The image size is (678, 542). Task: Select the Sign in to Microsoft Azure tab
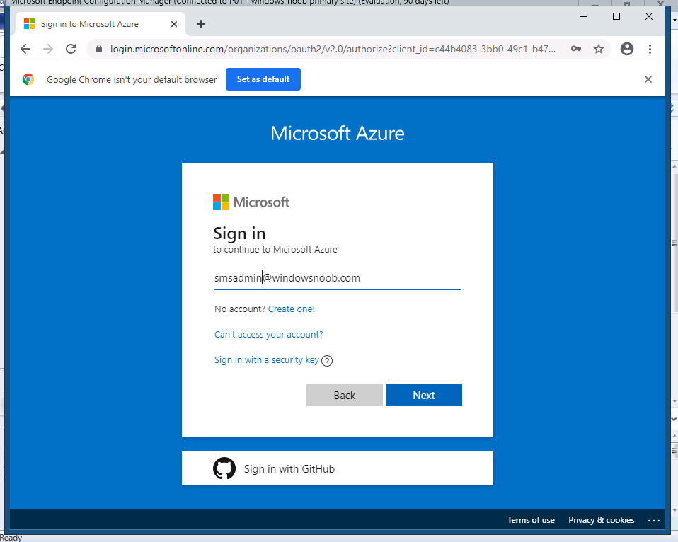tap(100, 24)
